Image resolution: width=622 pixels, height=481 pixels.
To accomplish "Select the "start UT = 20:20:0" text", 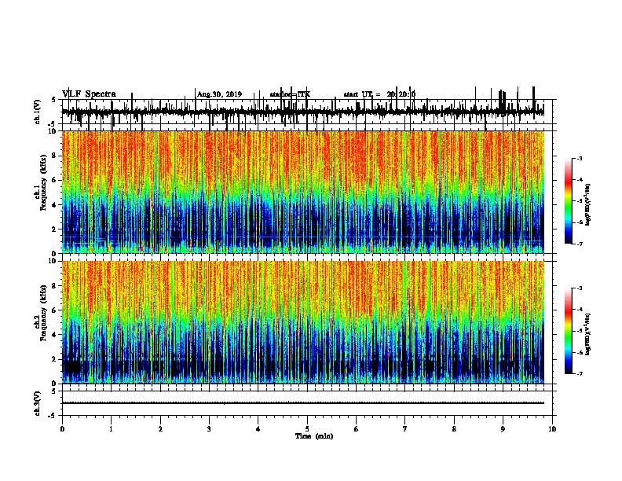I will click(x=379, y=94).
